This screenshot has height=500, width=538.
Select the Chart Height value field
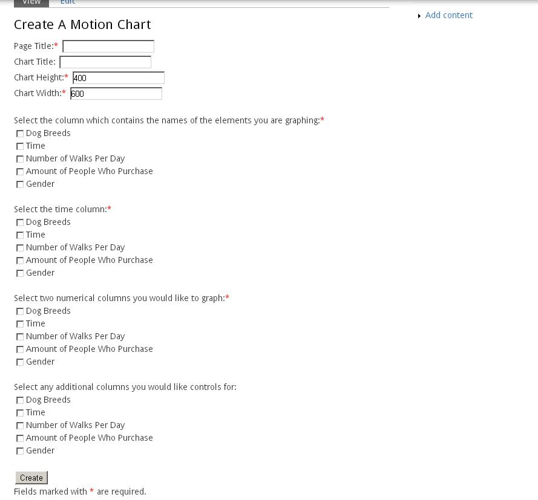pos(118,77)
